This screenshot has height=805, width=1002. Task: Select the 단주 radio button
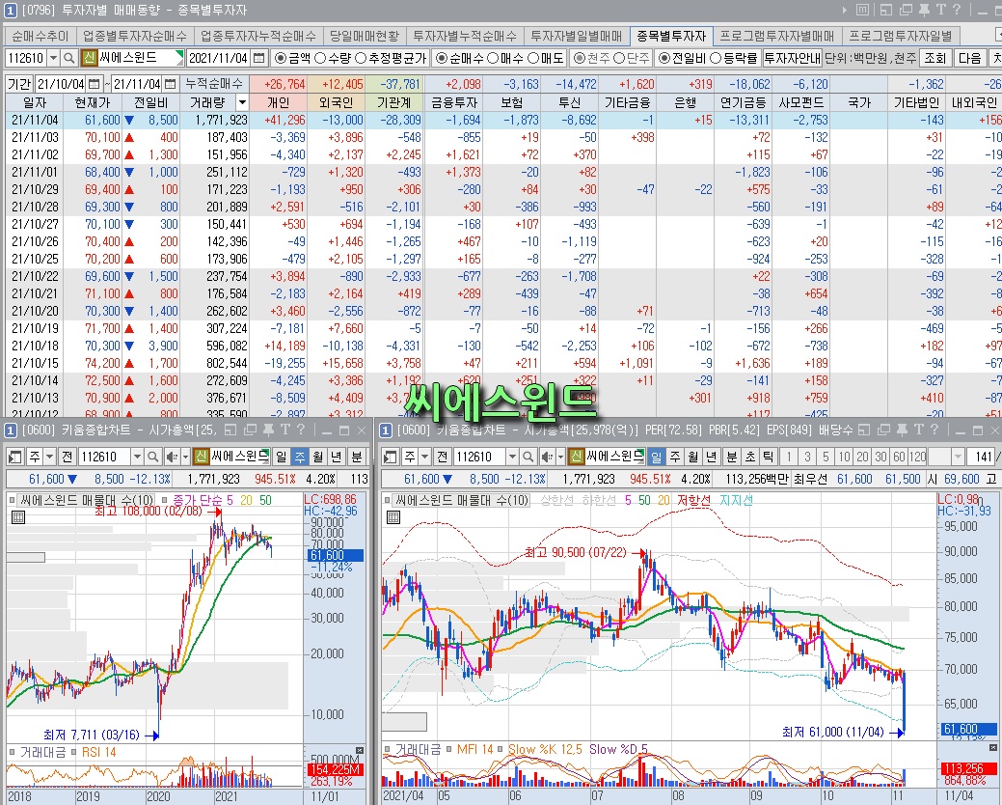619,58
